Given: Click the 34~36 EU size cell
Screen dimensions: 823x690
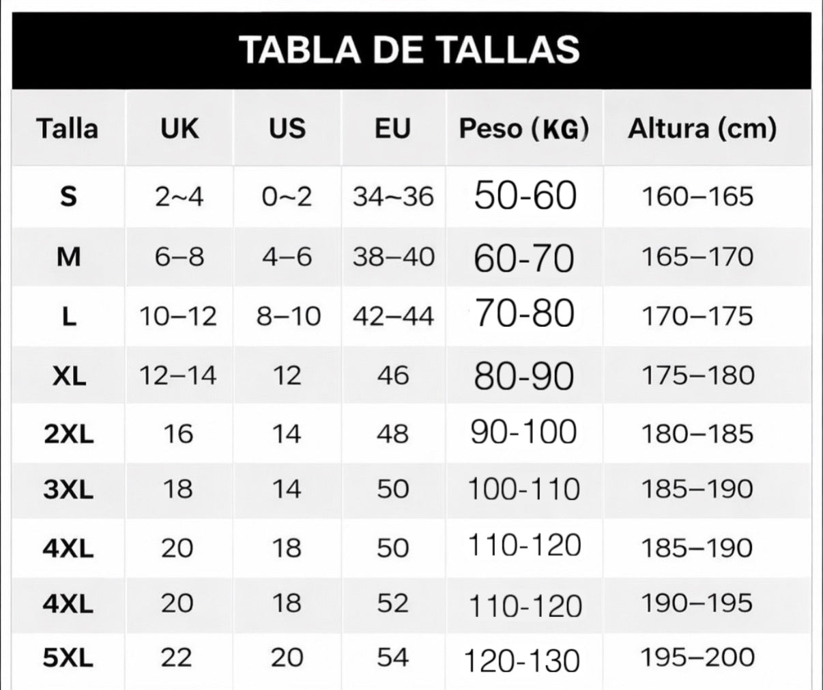Looking at the screenshot, I should point(393,197).
